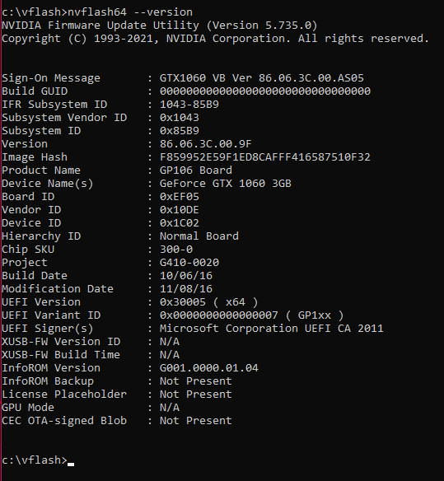Image resolution: width=444 pixels, height=481 pixels.
Task: Click the Build Date value 10/06/16
Action: (x=186, y=276)
